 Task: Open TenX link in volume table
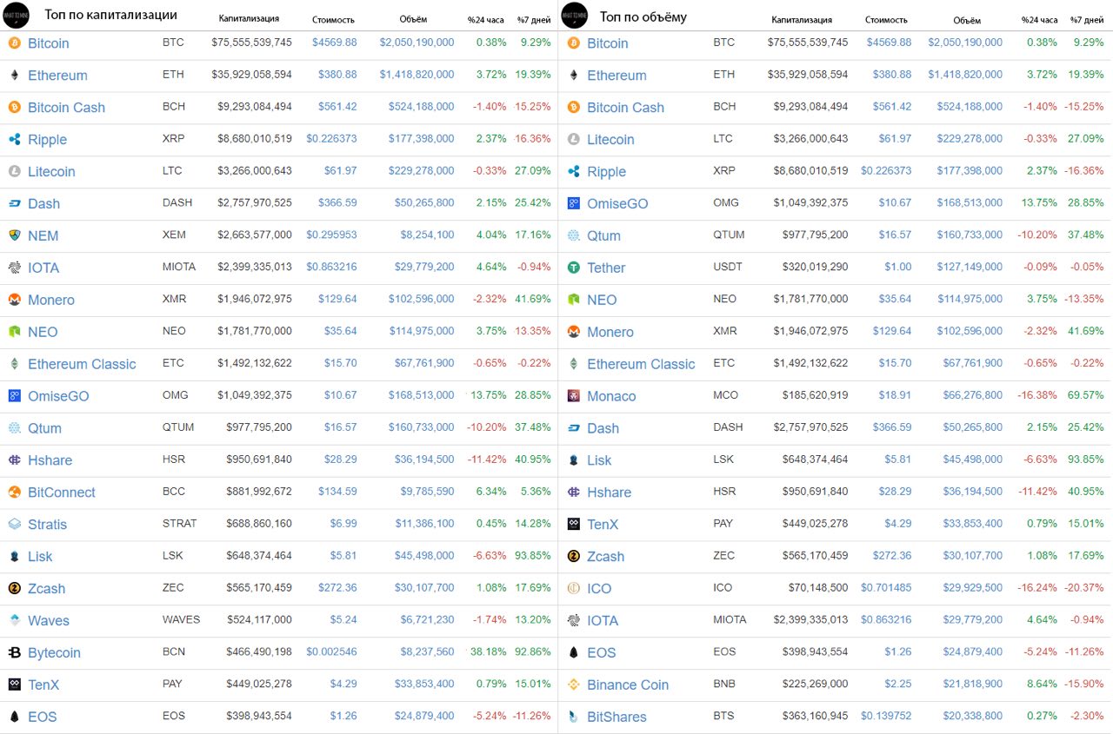tap(603, 524)
